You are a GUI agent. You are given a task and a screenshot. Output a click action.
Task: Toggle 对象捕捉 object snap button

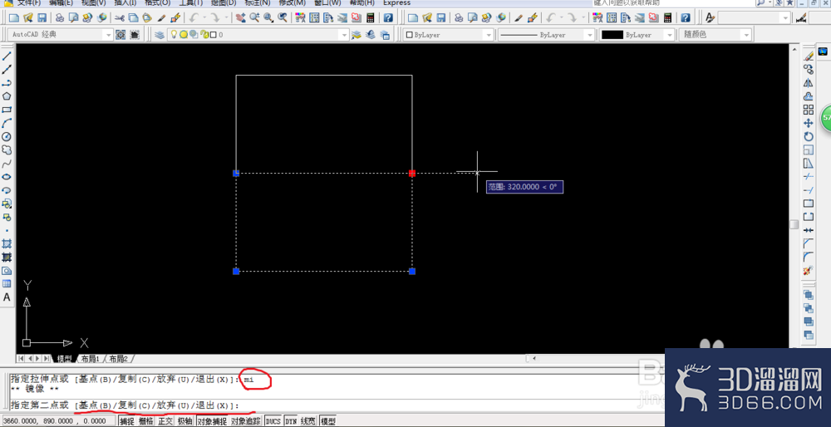(212, 422)
